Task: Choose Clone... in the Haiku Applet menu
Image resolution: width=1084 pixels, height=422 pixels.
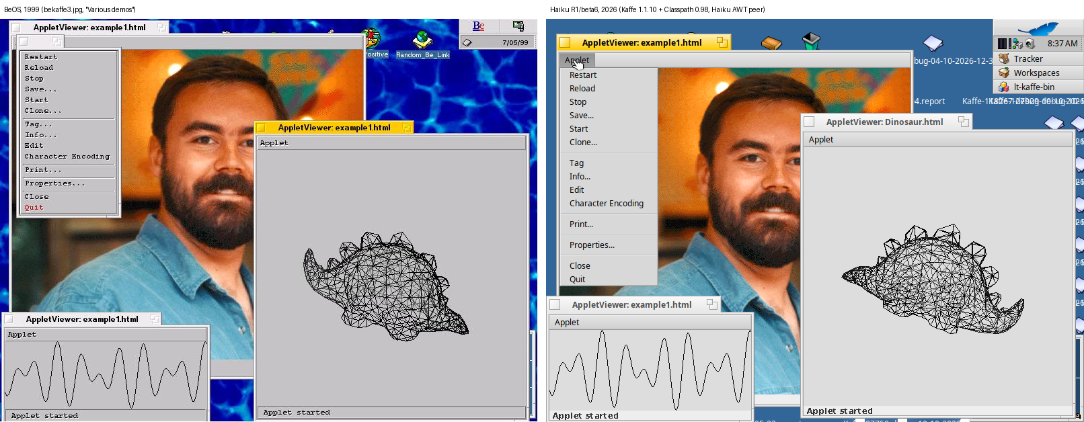Action: click(609, 142)
